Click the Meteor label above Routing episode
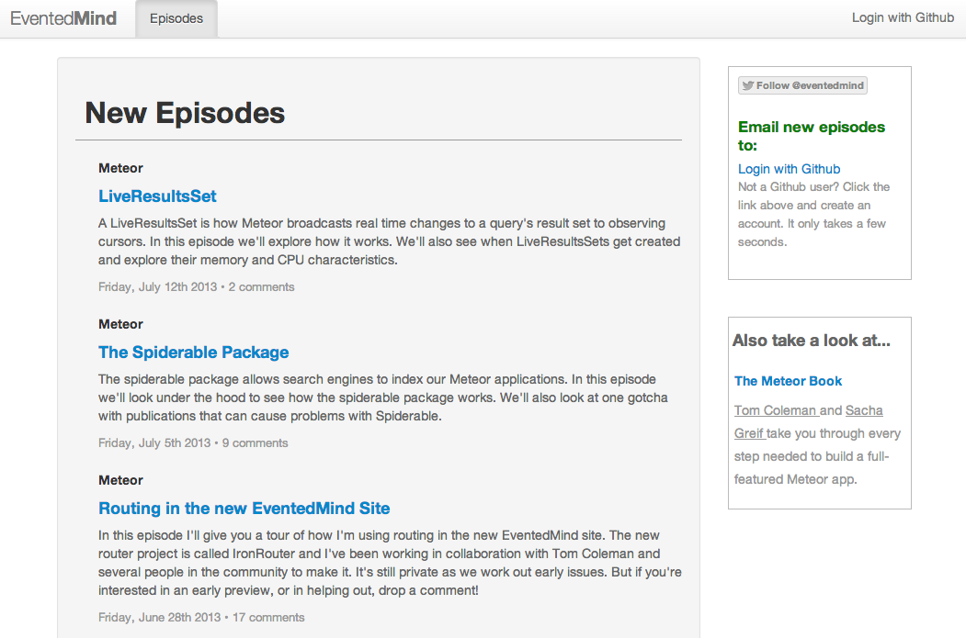 [120, 480]
